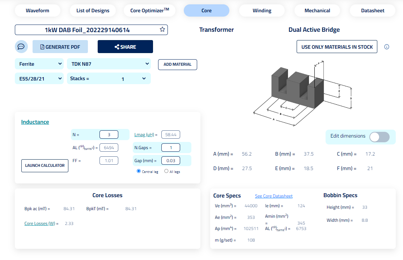Open the TDK N87 material dropdown
This screenshot has height=260, width=403.
click(x=109, y=64)
